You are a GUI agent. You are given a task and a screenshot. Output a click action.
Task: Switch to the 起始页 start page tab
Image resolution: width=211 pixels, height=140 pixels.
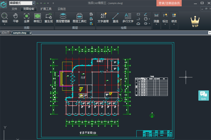(5, 33)
